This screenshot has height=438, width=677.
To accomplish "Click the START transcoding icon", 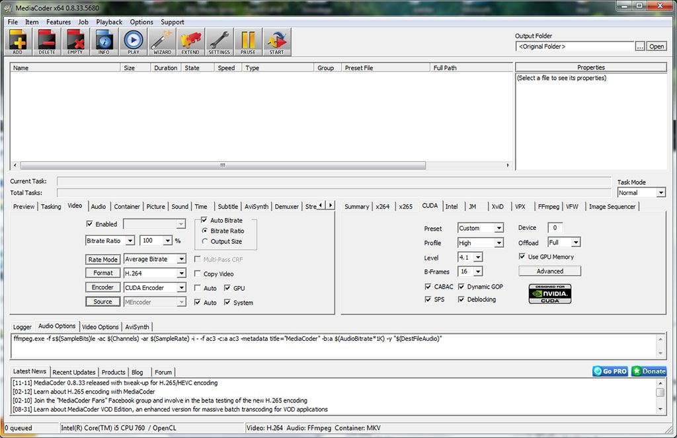I will point(277,42).
